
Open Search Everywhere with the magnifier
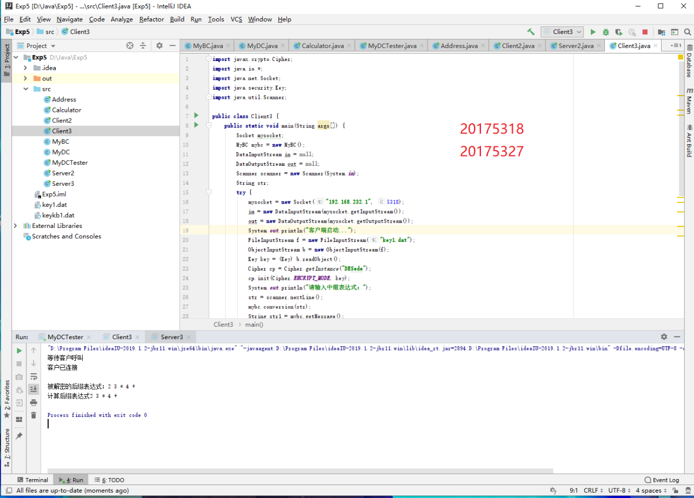click(x=687, y=32)
